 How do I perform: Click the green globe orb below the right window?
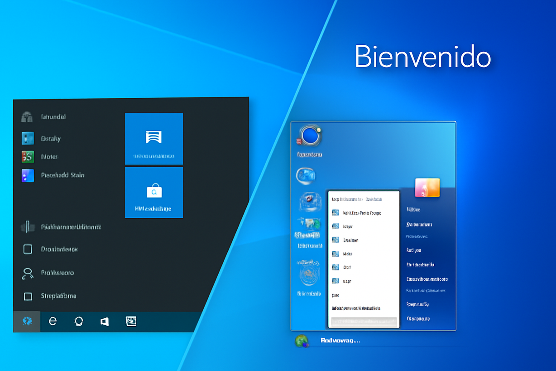coord(302,341)
